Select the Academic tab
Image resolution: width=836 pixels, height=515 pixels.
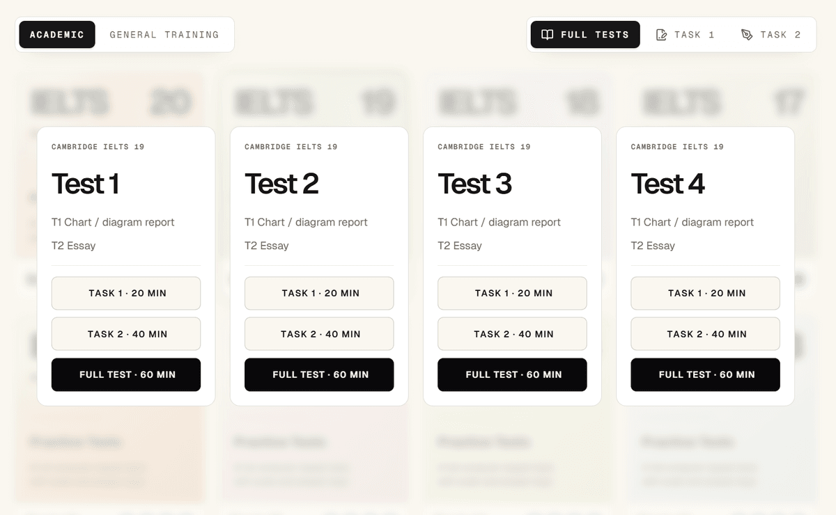click(57, 35)
